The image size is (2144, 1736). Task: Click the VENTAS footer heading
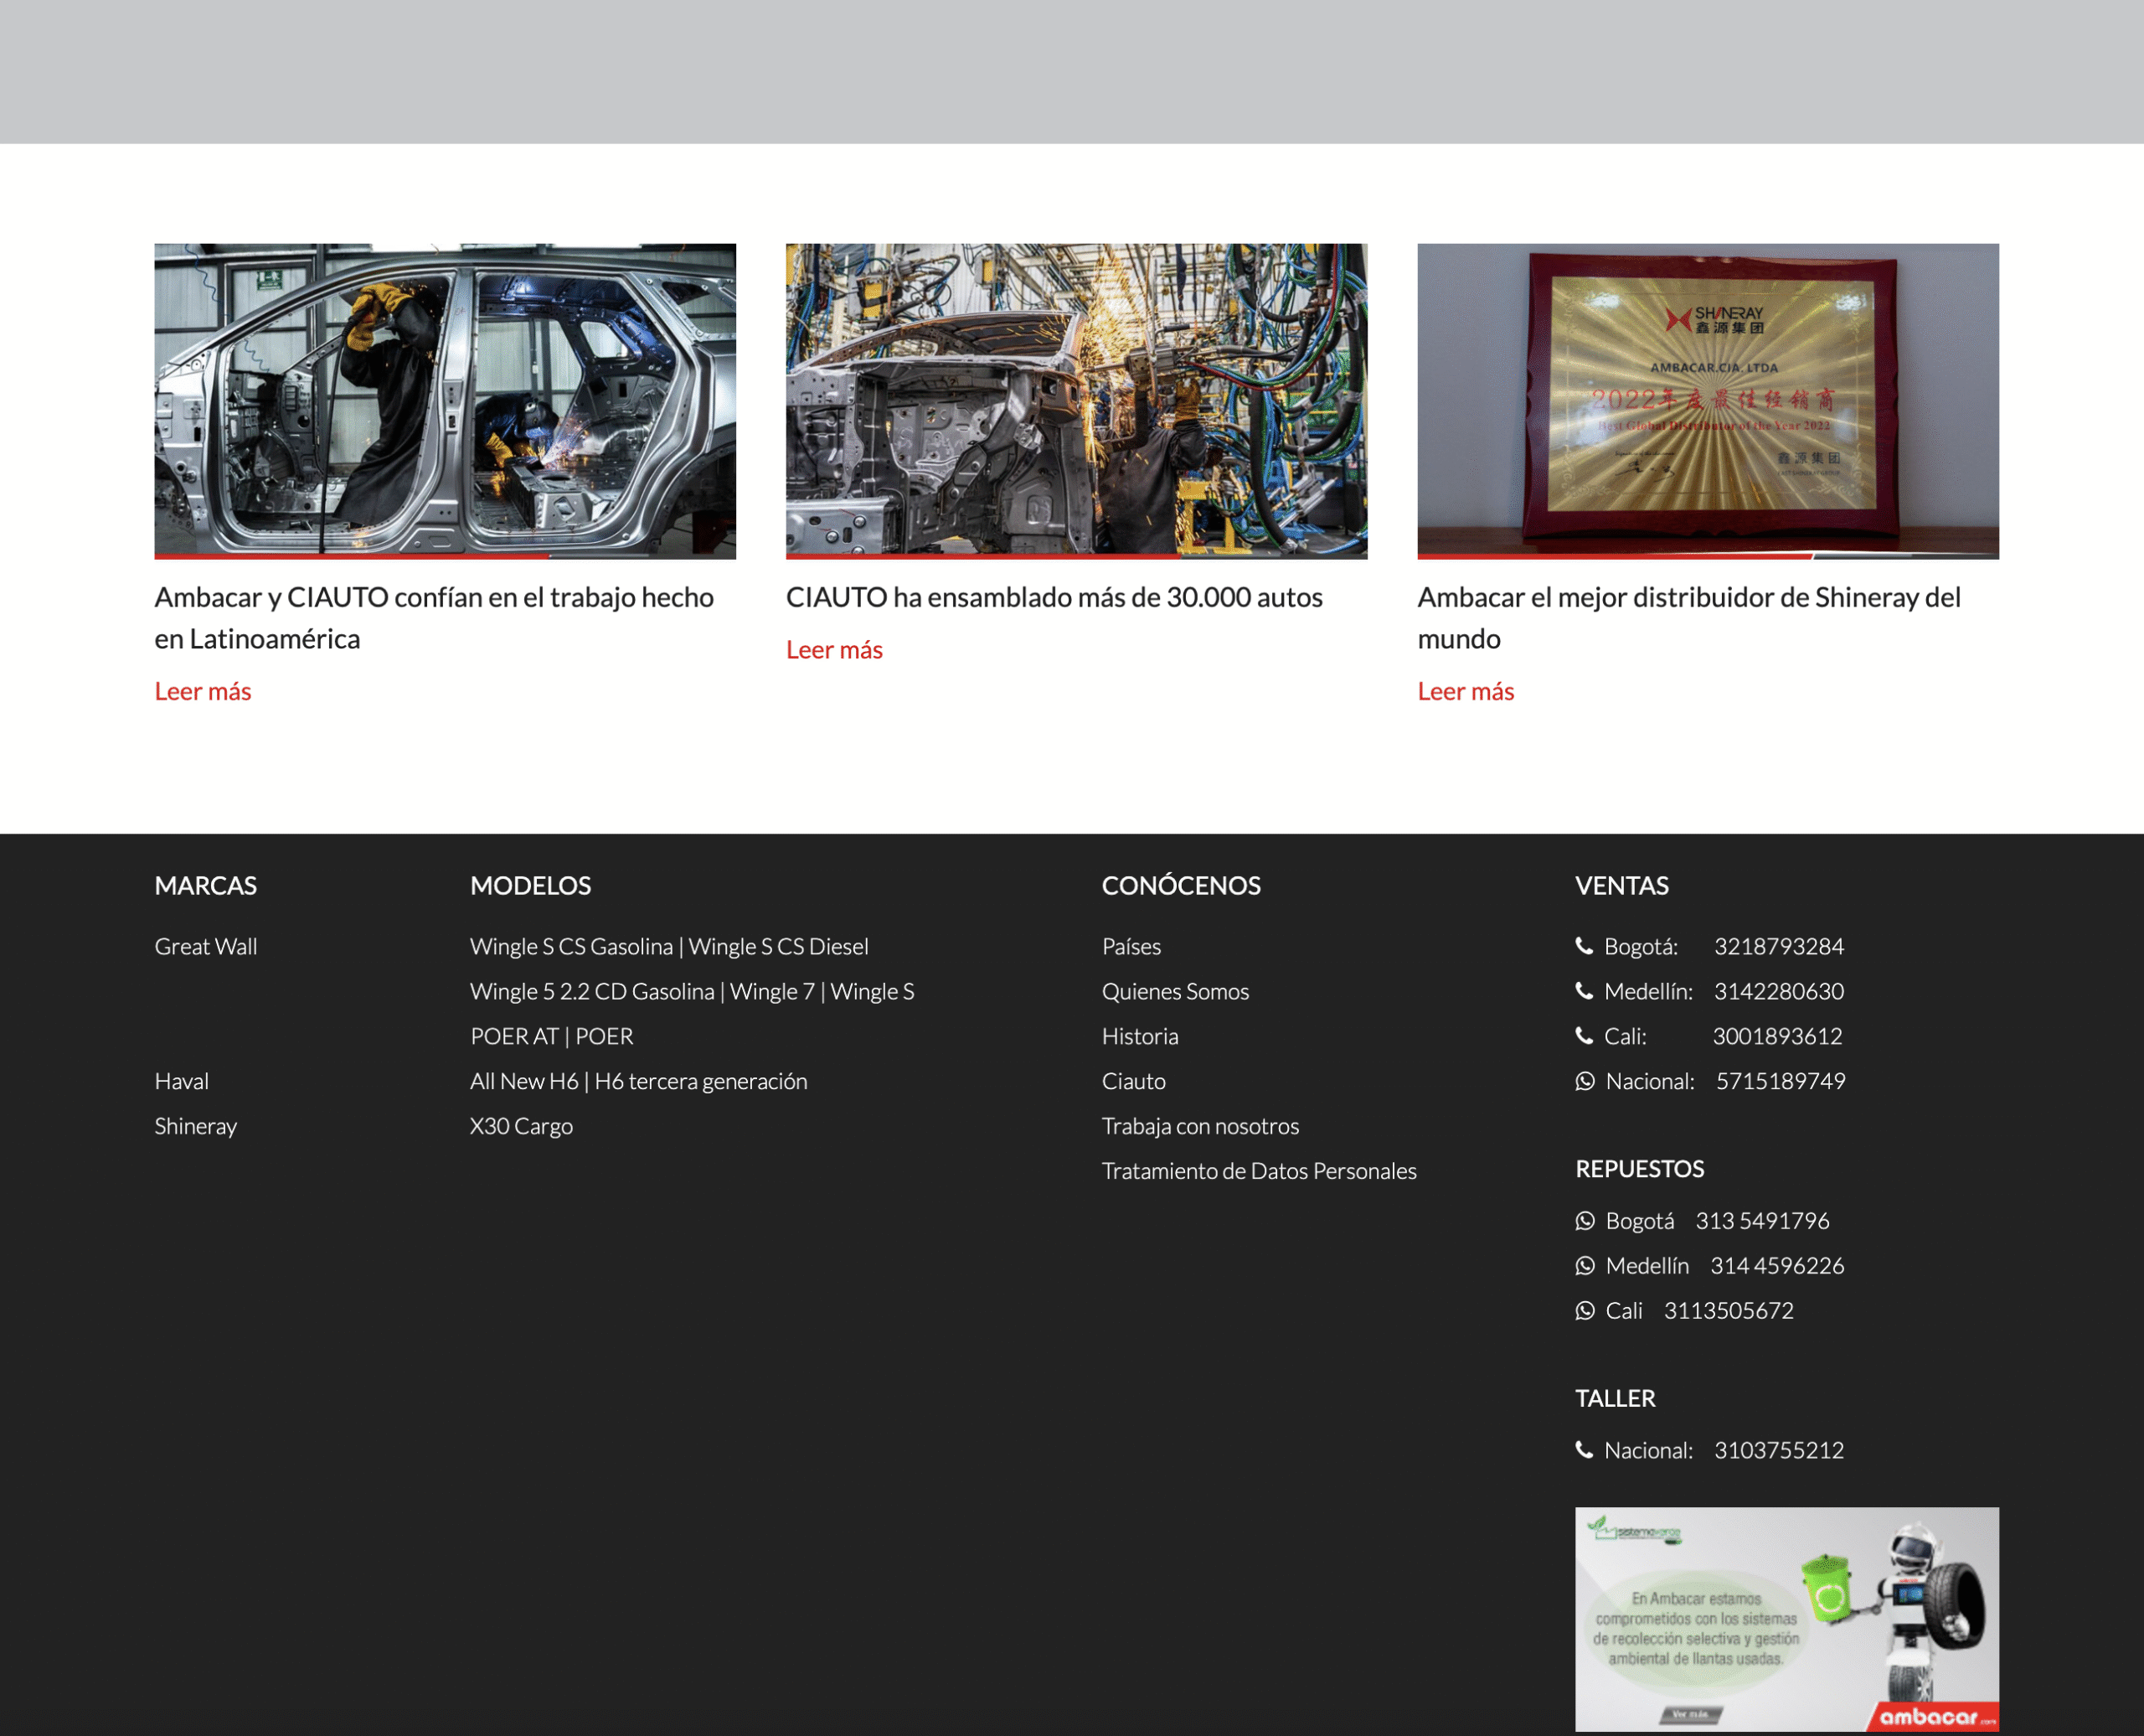pos(1622,886)
